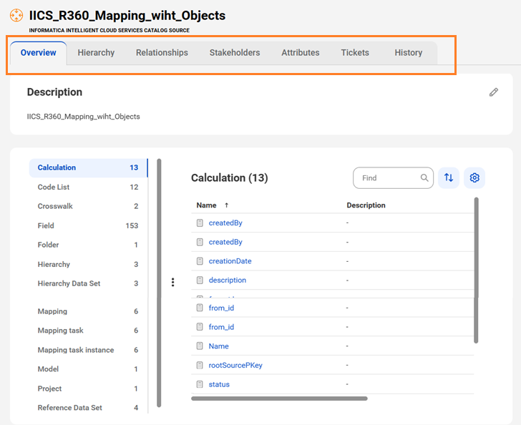Open the description calculation link
The height and width of the screenshot is (425, 521).
coord(228,280)
